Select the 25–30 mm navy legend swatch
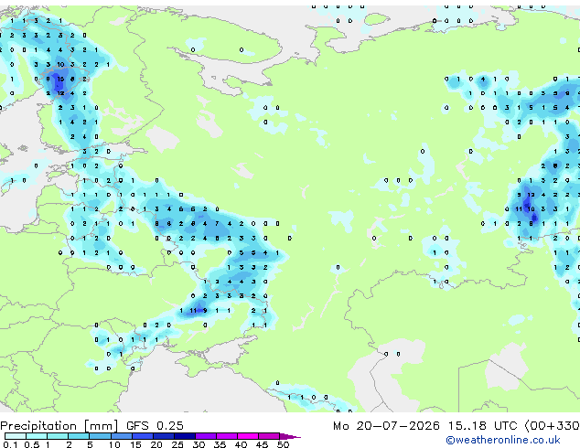 [185, 436]
